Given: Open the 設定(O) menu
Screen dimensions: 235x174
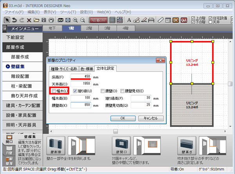Looking at the screenshot, I should [87, 12].
